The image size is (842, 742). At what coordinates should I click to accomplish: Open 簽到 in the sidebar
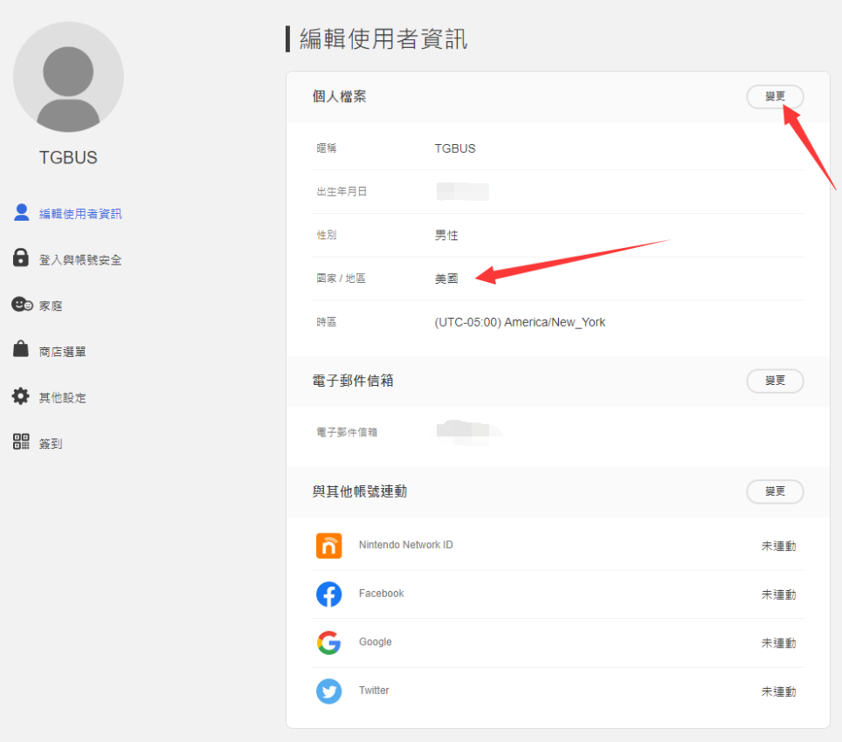coord(51,443)
